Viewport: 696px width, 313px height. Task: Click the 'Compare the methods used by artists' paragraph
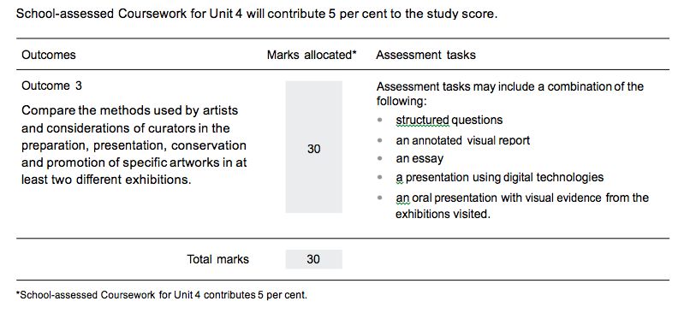[134, 145]
